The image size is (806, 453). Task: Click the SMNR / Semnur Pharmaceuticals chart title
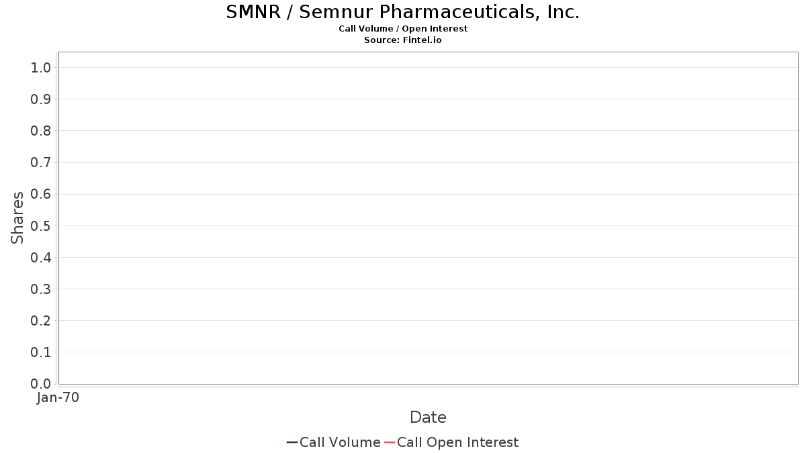(402, 12)
